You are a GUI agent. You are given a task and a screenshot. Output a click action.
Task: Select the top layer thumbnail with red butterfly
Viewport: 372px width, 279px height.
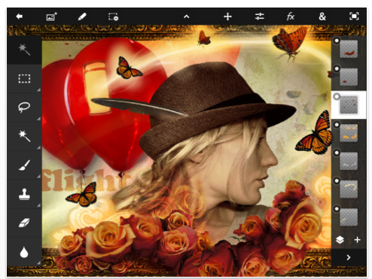(x=349, y=49)
